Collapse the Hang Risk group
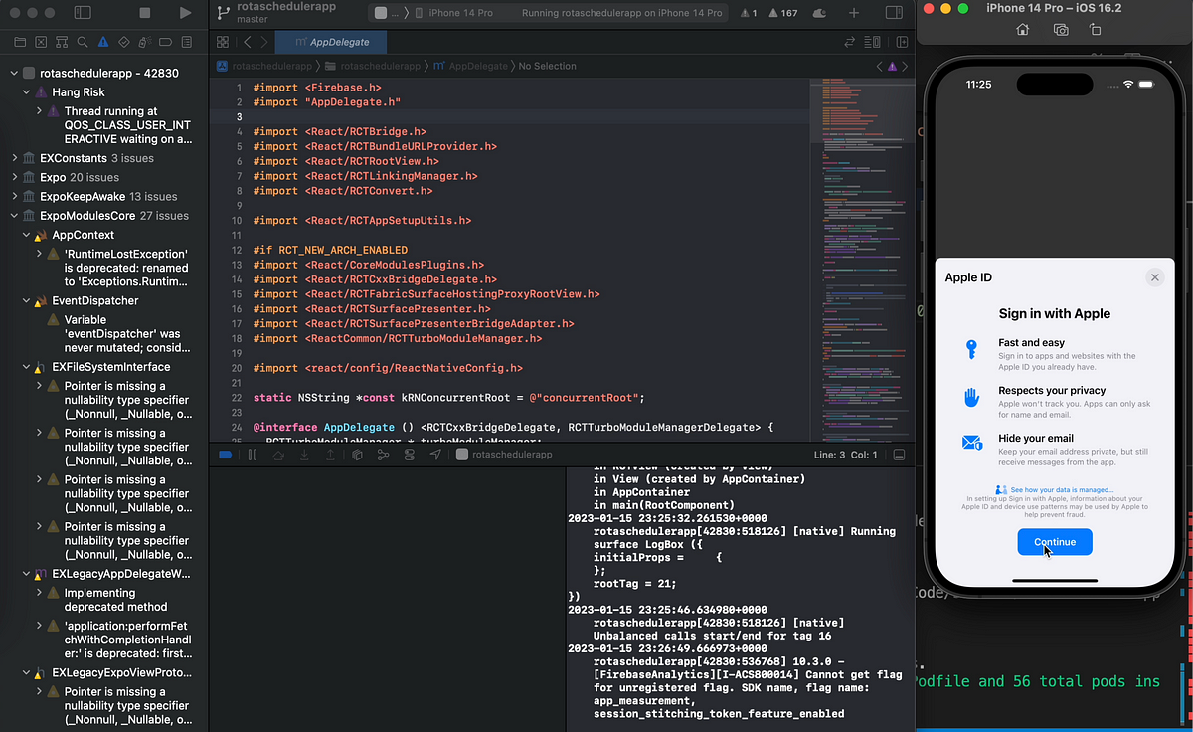Image resolution: width=1193 pixels, height=732 pixels. pyautogui.click(x=27, y=92)
